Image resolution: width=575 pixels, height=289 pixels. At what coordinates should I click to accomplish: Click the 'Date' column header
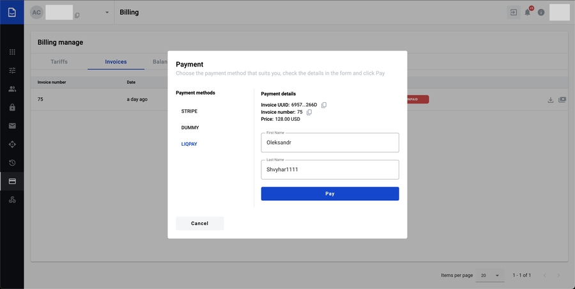pyautogui.click(x=131, y=82)
